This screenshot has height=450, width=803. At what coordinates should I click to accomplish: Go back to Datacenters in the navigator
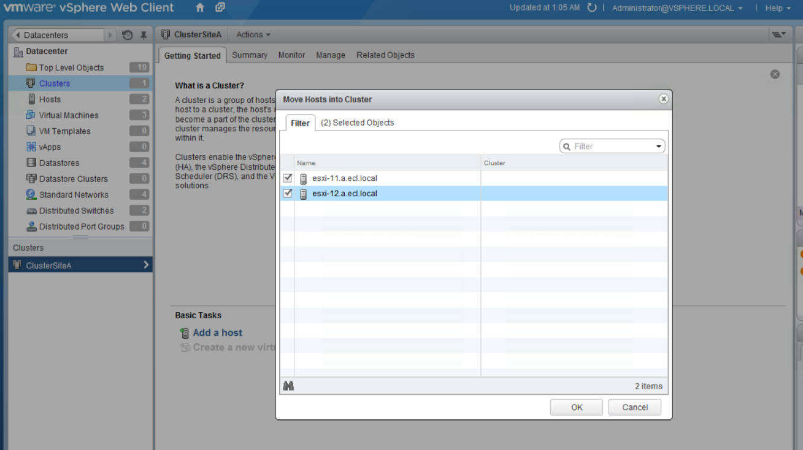pos(58,35)
